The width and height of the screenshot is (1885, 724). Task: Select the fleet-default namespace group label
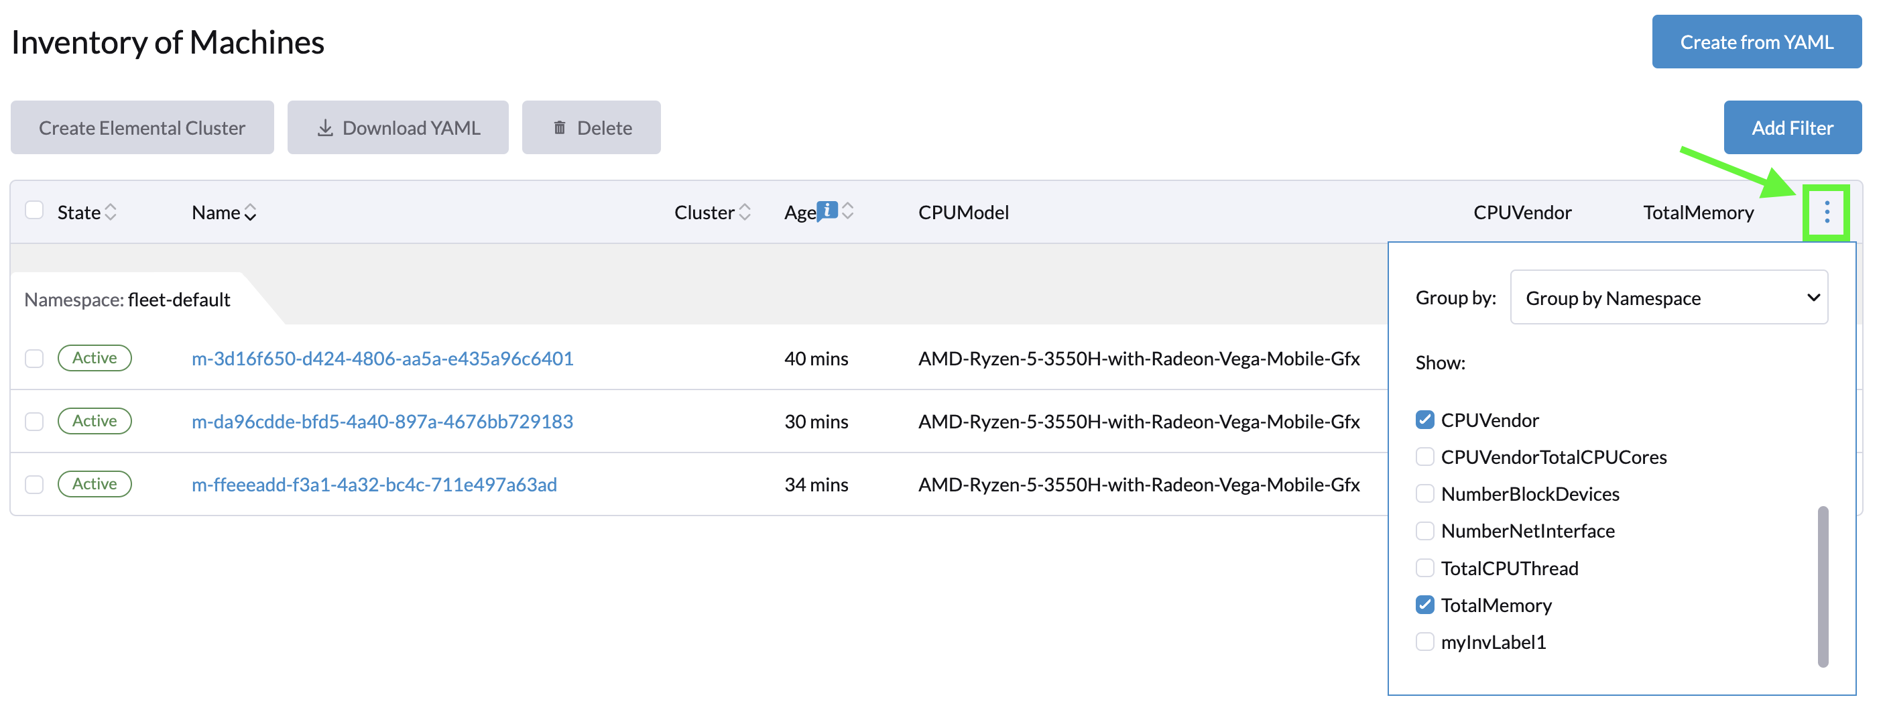pyautogui.click(x=127, y=299)
